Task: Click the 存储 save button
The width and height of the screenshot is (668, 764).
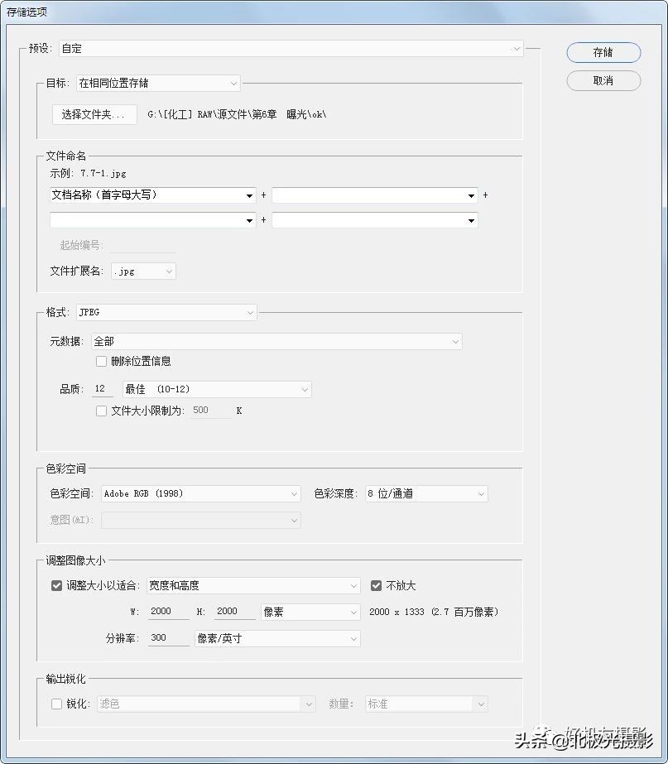Action: tap(603, 52)
